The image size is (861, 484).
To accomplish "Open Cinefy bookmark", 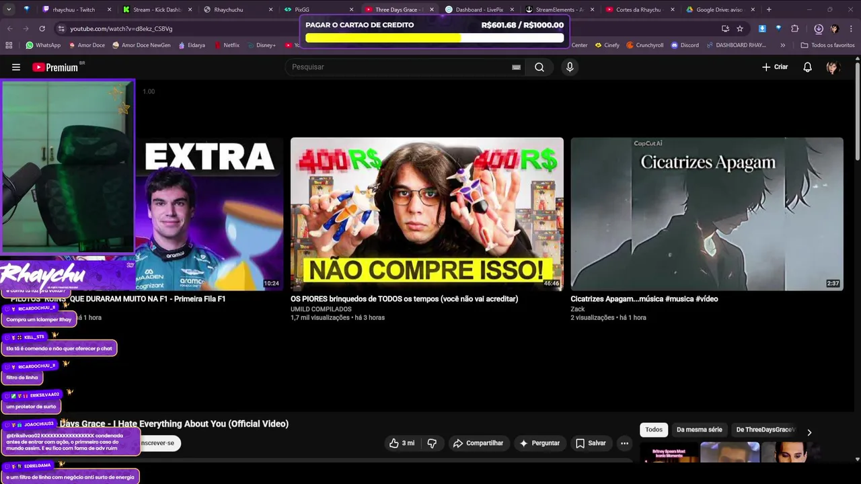I will pos(607,45).
